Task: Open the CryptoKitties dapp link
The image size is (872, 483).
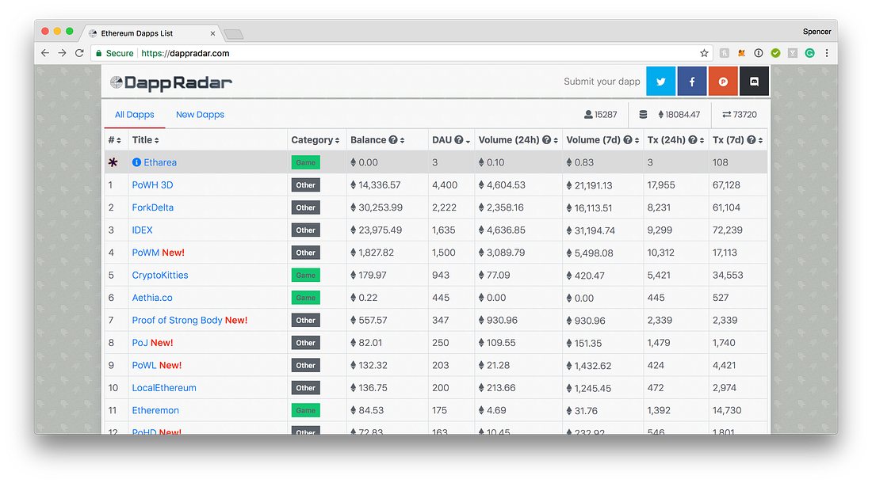Action: tap(160, 276)
